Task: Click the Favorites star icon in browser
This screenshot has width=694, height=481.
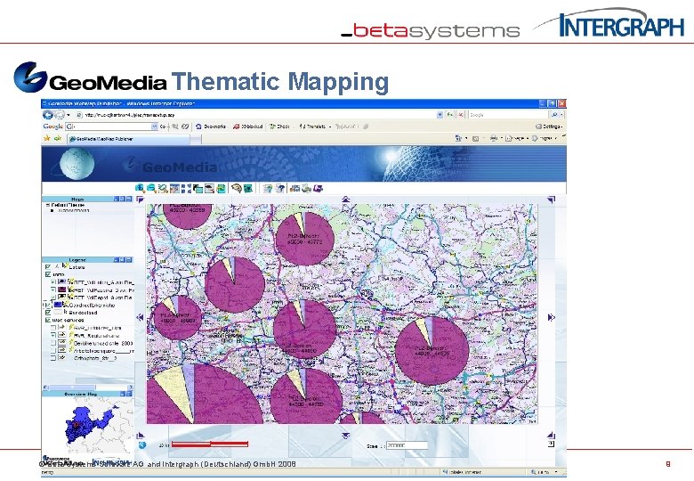Action: [x=47, y=139]
